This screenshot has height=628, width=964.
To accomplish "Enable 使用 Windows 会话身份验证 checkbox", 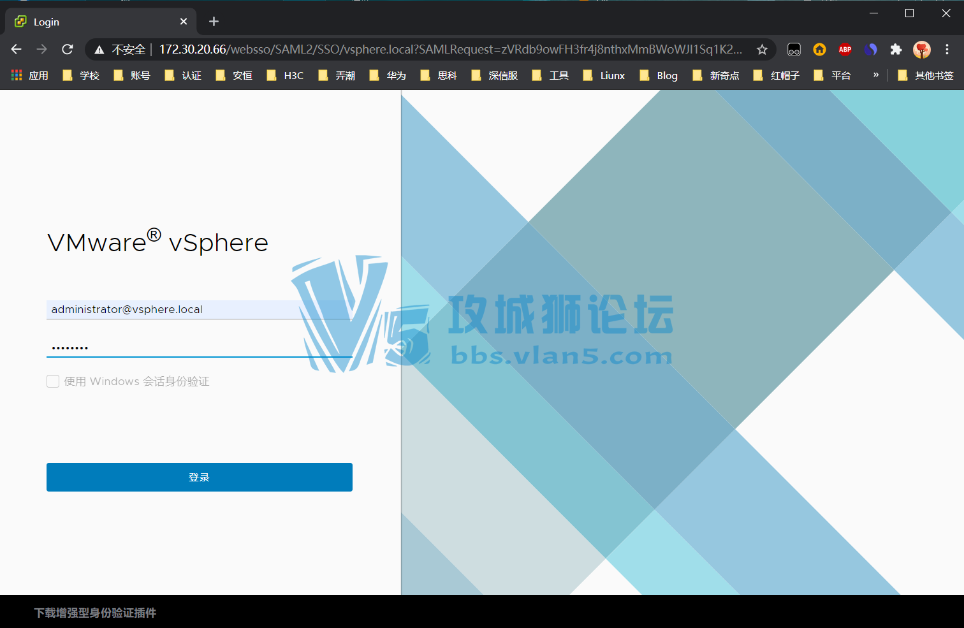I will click(x=53, y=381).
